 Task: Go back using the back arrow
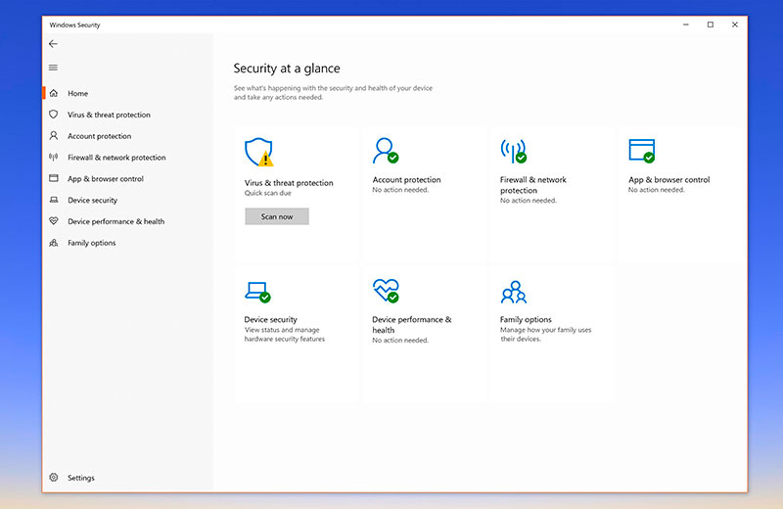pos(53,44)
